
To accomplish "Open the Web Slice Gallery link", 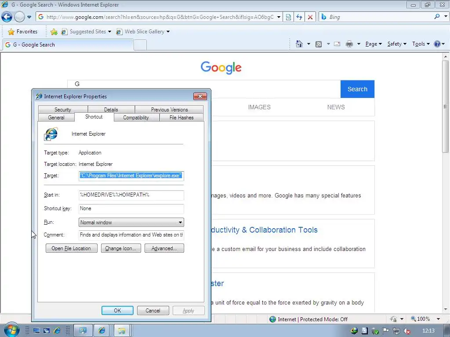I will (x=143, y=32).
